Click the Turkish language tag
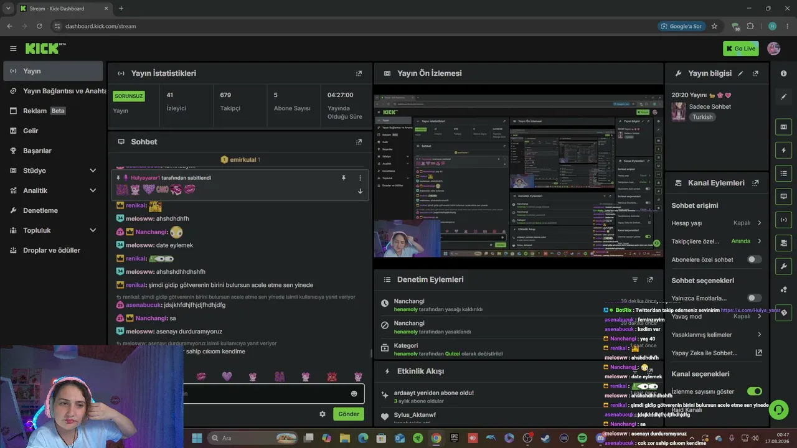Screen dimensions: 797x448 [x=702, y=117]
